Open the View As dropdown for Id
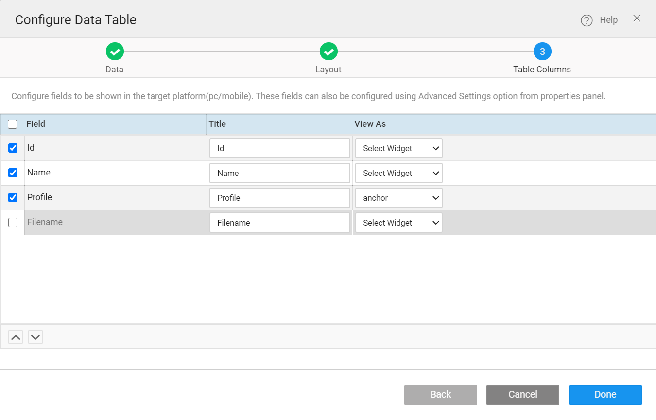This screenshot has height=420, width=656. [398, 149]
